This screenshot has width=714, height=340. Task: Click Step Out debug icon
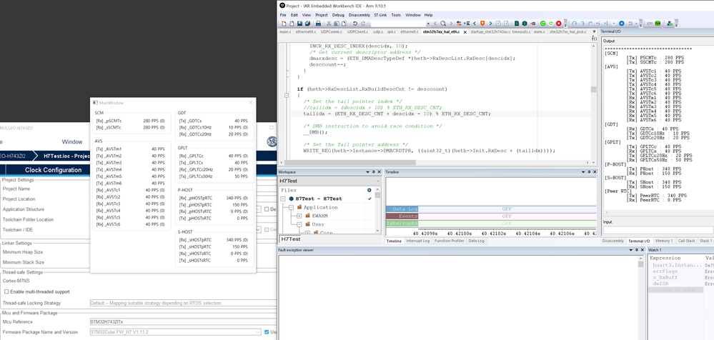590,23
